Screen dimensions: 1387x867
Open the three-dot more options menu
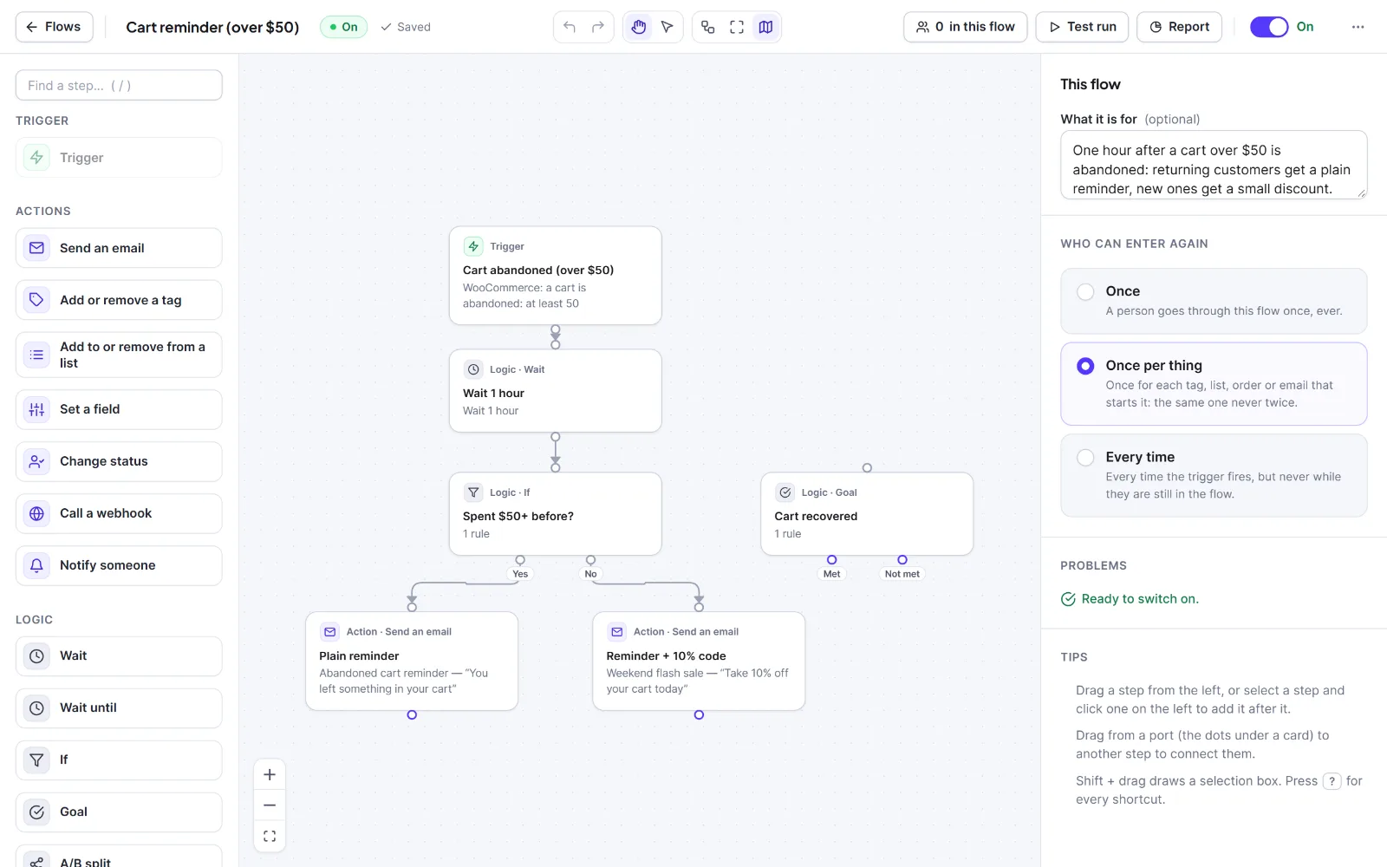tap(1358, 27)
